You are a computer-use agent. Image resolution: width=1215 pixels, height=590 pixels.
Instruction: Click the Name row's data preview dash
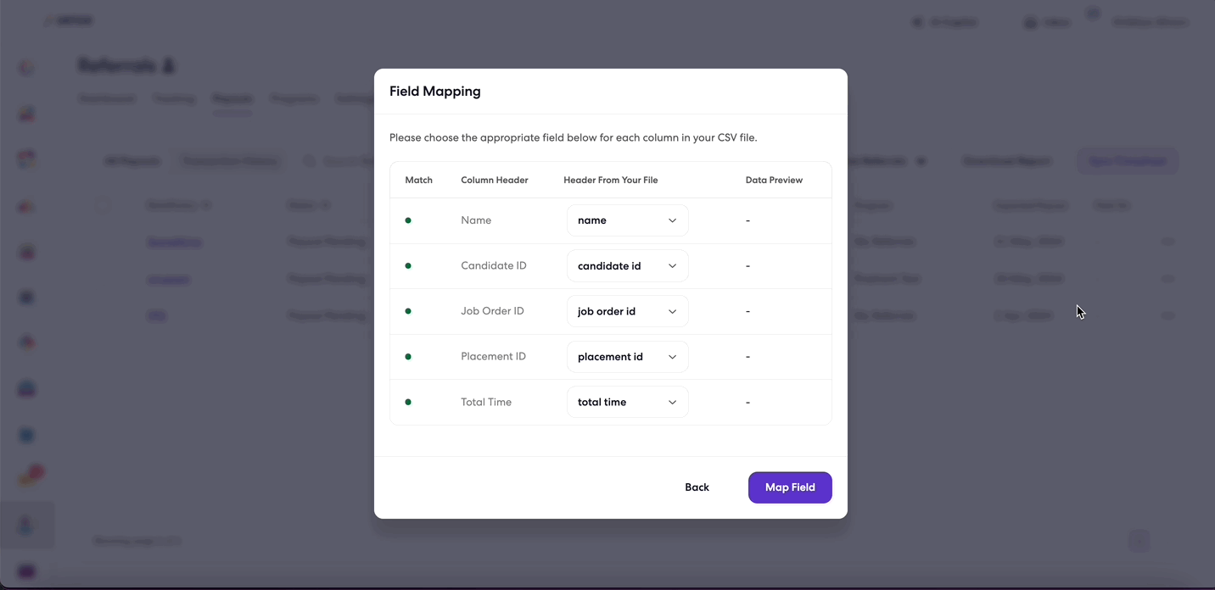tap(747, 220)
